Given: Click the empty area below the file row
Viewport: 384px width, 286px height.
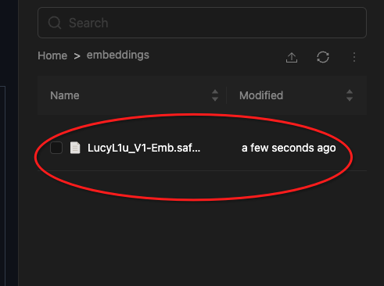Looking at the screenshot, I should point(202,229).
